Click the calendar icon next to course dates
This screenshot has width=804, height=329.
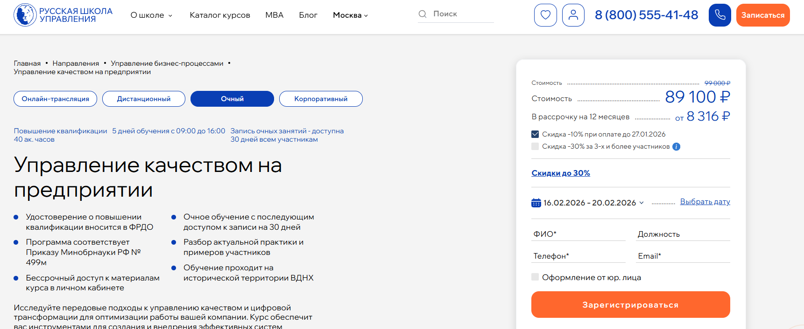pyautogui.click(x=536, y=203)
